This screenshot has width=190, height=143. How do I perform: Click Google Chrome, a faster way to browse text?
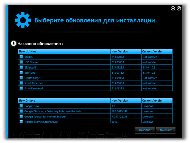(x=53, y=111)
